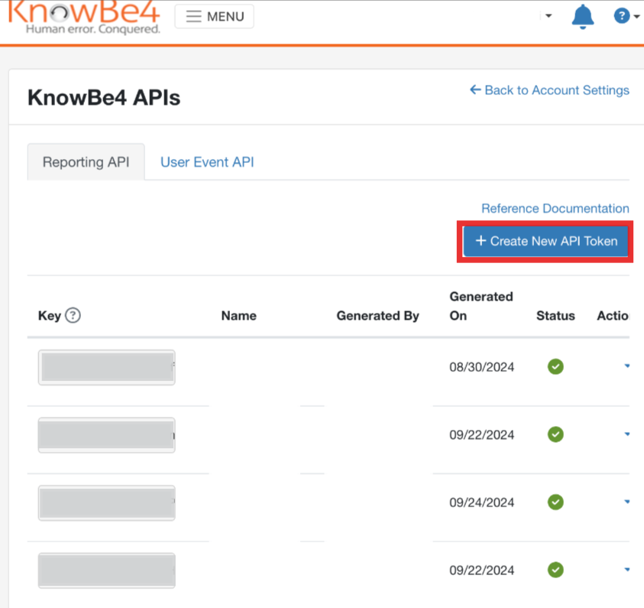Click Create New API Token
The width and height of the screenshot is (644, 608).
pos(545,240)
